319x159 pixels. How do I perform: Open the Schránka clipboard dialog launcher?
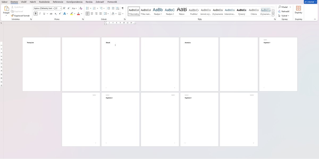point(31,19)
